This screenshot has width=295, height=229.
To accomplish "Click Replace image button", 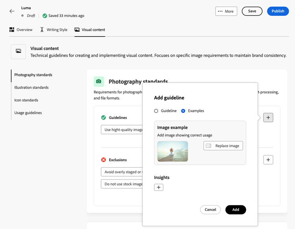I will pos(223,146).
